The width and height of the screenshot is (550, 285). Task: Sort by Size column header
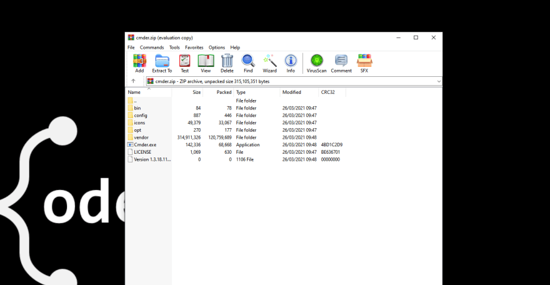tap(187, 92)
